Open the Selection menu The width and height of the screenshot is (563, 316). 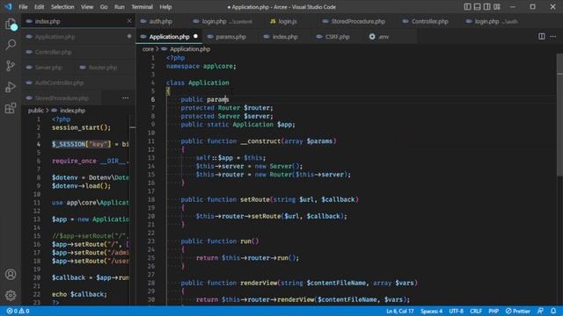62,7
